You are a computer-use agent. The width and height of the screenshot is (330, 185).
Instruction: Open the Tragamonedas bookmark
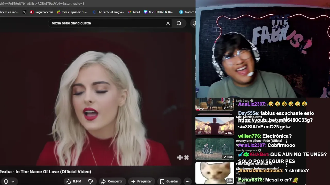42,12
